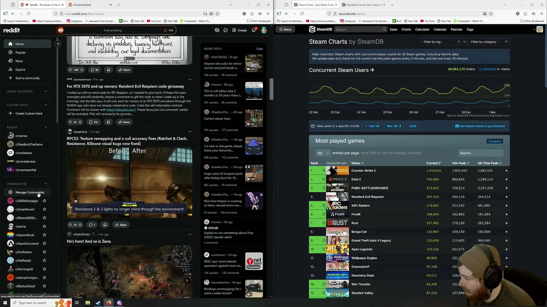547x307 pixels.
Task: Collapse Games on Reddit section
Action: tap(46, 91)
